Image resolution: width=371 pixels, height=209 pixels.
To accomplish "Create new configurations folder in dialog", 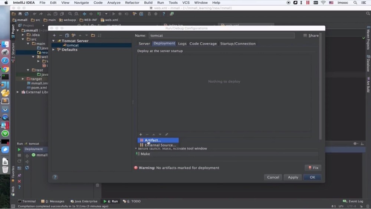I will coord(93,35).
